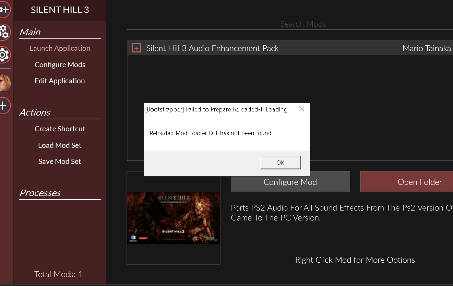Click the Actions section heading

[x=35, y=112]
